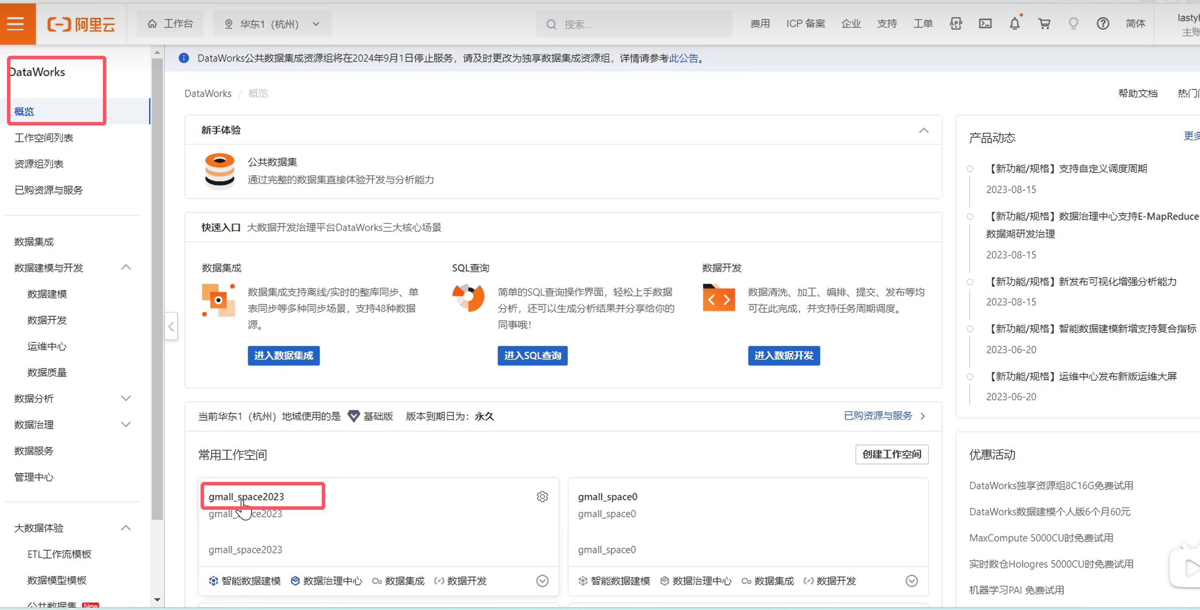
Task: Click the API tools icon in header
Action: coord(955,24)
